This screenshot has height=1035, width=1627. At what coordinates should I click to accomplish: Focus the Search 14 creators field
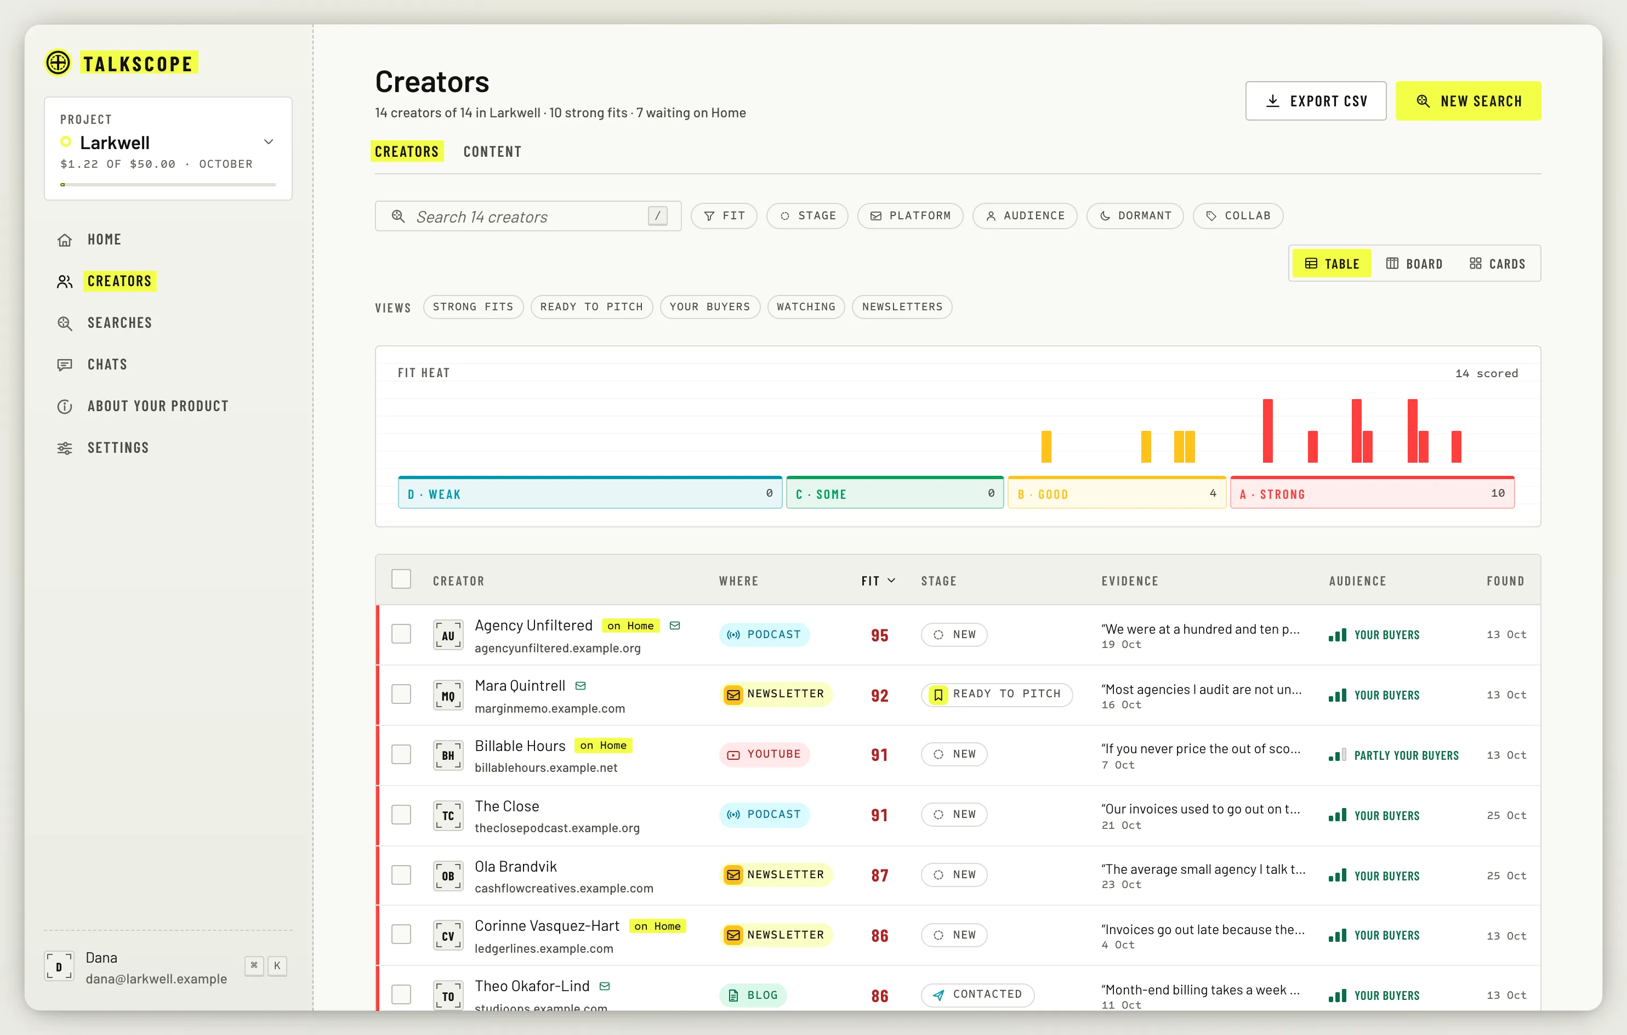pos(528,216)
